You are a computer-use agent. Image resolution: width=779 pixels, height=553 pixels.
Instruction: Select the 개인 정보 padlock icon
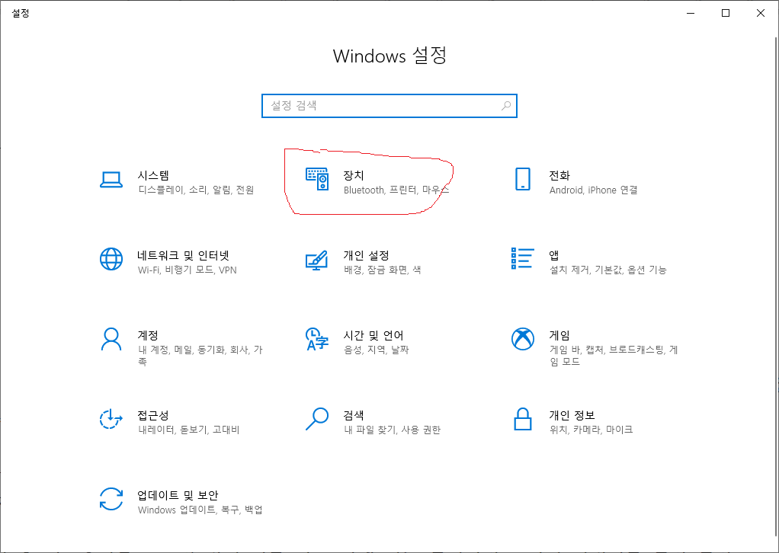523,419
